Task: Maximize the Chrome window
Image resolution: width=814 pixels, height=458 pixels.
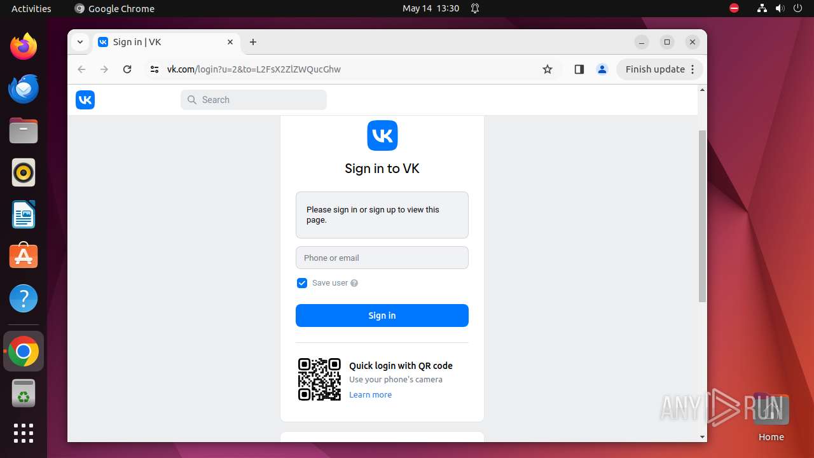Action: [667, 42]
